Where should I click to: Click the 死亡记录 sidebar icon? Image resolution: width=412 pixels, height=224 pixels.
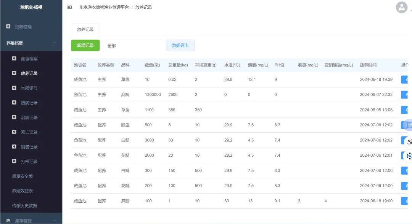click(x=14, y=132)
